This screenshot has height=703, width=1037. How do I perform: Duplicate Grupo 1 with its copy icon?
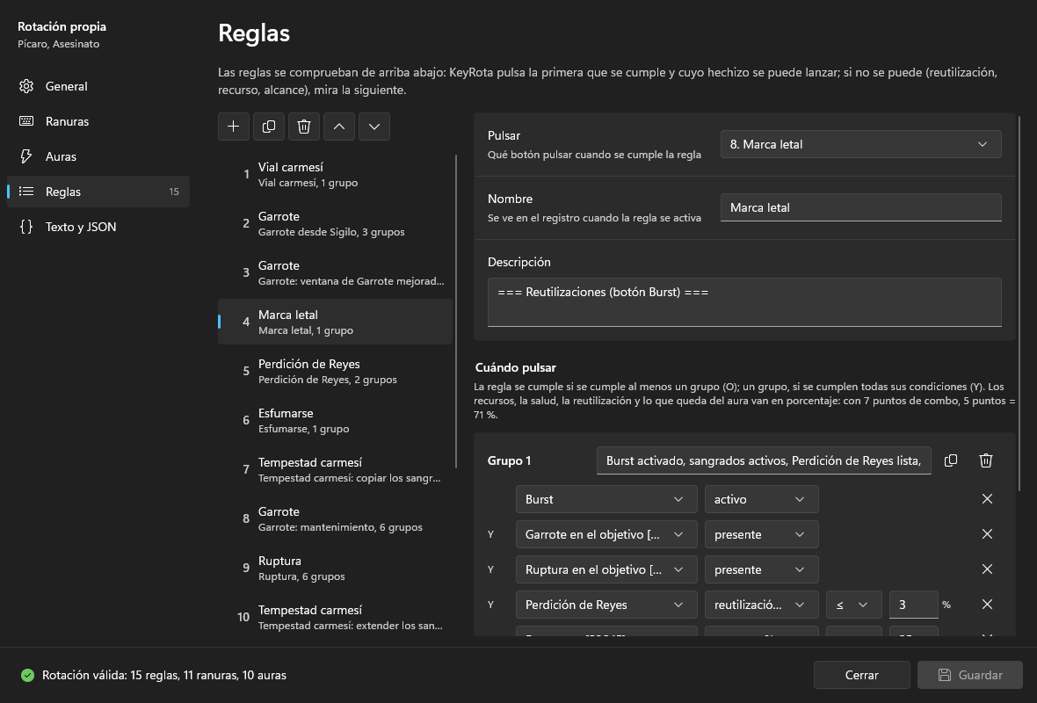(951, 460)
